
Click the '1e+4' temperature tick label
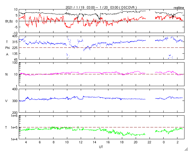15,139
